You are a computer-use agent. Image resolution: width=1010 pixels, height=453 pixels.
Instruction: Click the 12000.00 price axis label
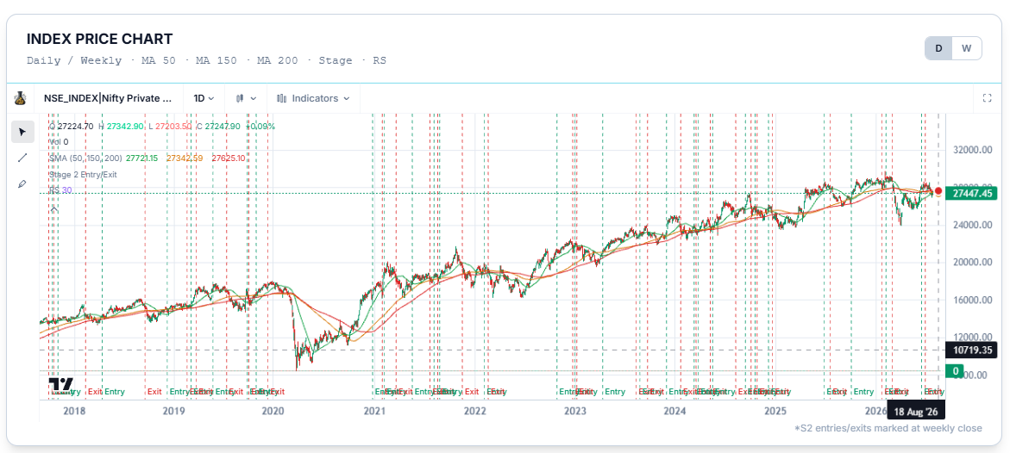click(x=972, y=338)
